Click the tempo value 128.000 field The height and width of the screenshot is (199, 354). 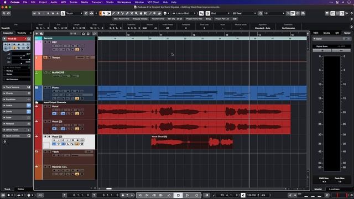(252, 195)
